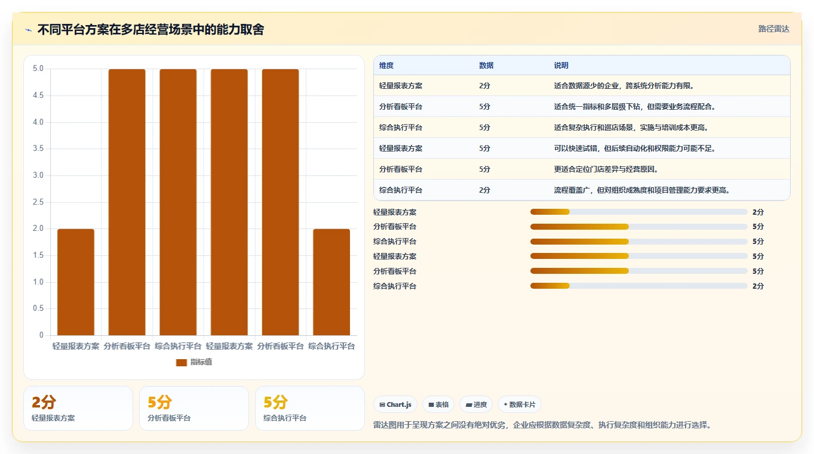Screen dimensions: 814x454
Task: Click the lightning icon beside the page title
Action: click(29, 30)
